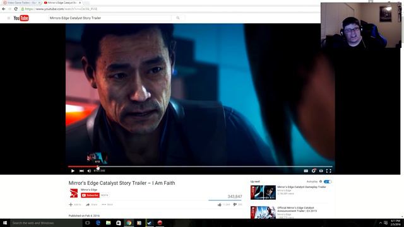This screenshot has height=227, width=404.
Task: Click the Share button
Action: point(92,204)
